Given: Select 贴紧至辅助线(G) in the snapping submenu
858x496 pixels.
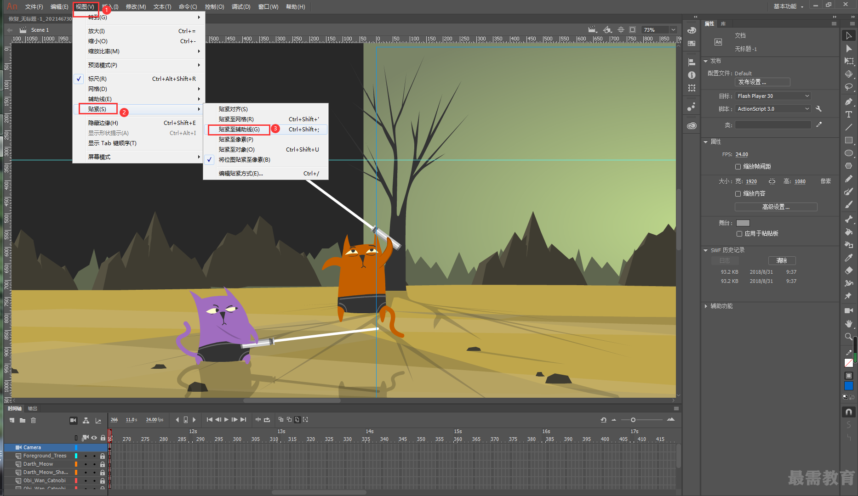Looking at the screenshot, I should (x=266, y=130).
